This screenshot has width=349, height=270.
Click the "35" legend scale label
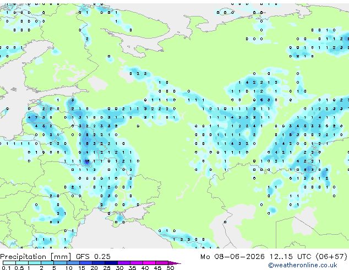pos(132,268)
